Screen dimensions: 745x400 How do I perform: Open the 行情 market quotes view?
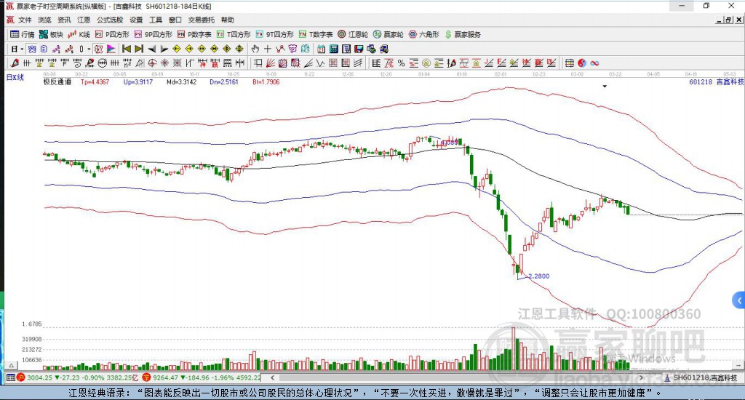pos(23,34)
